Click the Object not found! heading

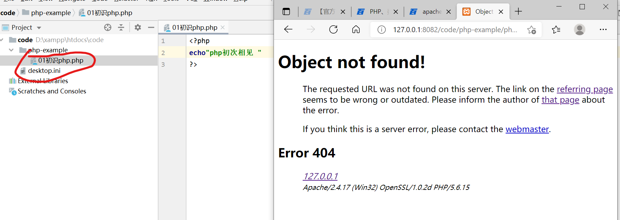click(352, 62)
